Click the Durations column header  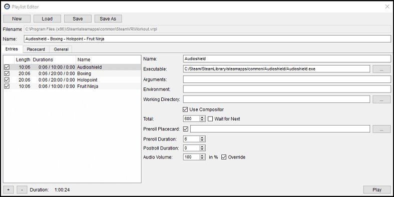54,59
